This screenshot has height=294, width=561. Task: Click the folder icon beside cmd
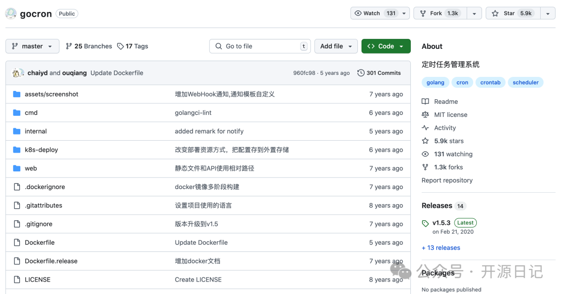(17, 113)
